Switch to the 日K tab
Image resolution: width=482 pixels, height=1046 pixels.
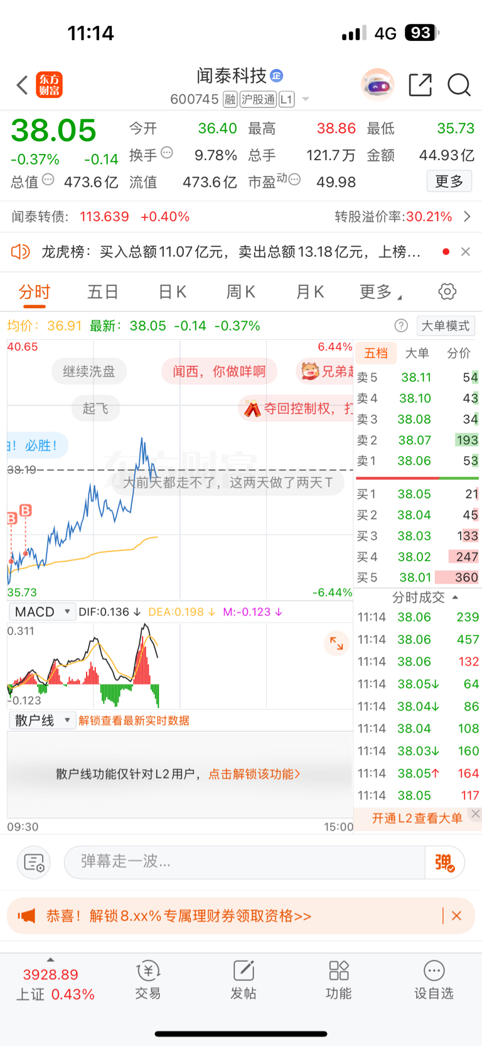pos(172,291)
